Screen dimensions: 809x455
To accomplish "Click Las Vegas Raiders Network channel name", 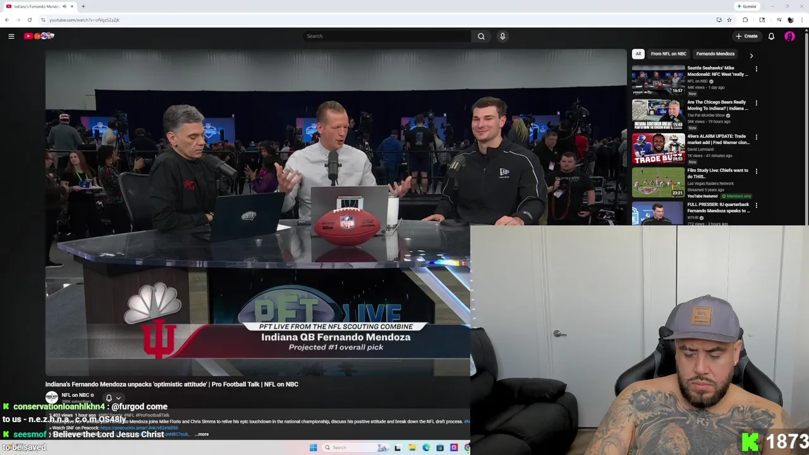I will click(710, 183).
